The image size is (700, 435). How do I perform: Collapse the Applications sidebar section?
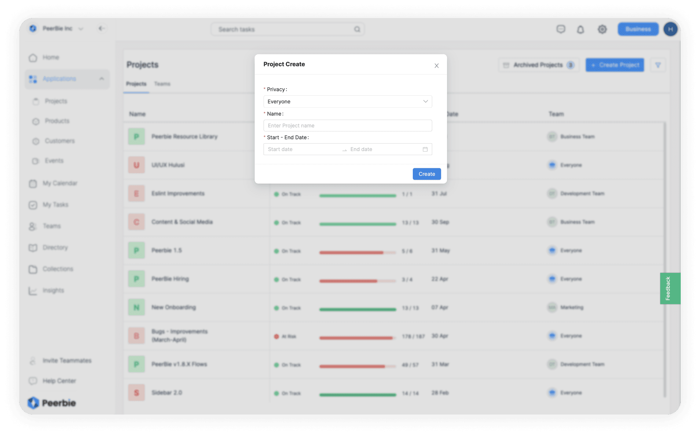coord(101,79)
